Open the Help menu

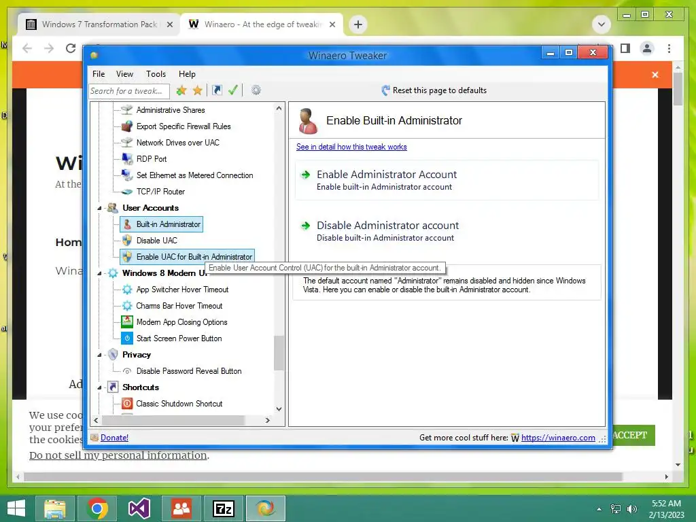(187, 73)
